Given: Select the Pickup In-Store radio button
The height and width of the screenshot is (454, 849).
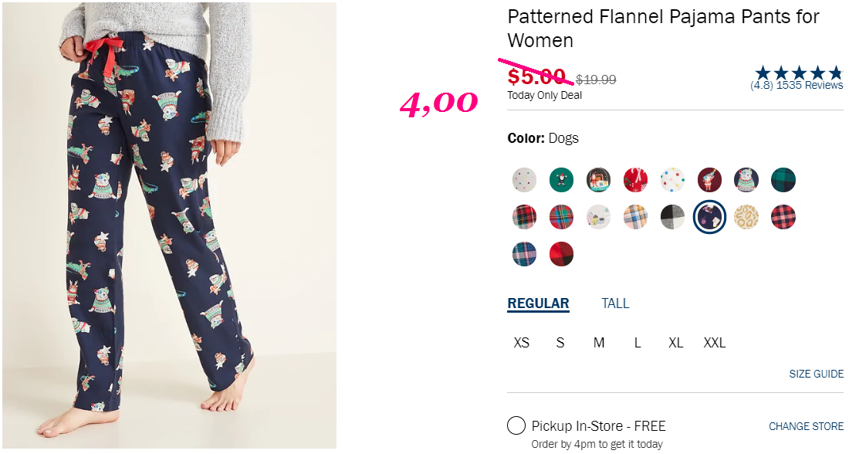Looking at the screenshot, I should point(516,426).
